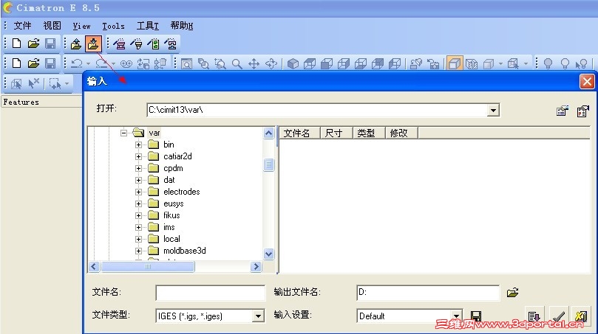
Task: Click the Features panel header
Action: 41,102
